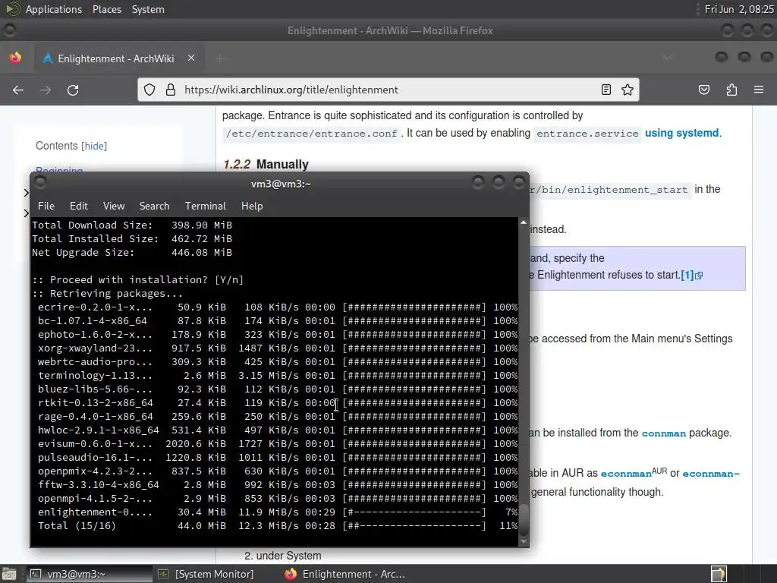Viewport: 777px width, 583px height.
Task: Open terminal Help menu
Action: 252,206
